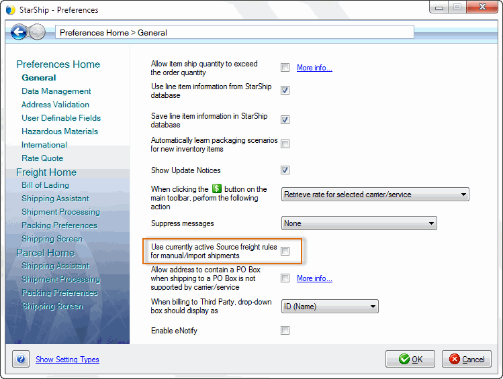Viewport: 503px width, 379px height.
Task: Open Hazardous Materials preferences
Action: (60, 131)
